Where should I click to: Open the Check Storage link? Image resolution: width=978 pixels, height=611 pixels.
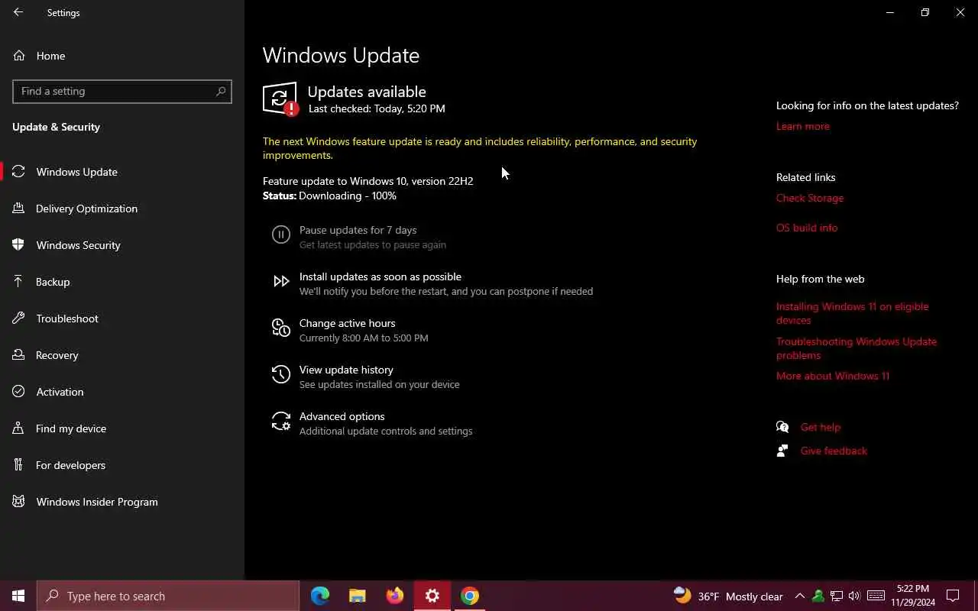[x=810, y=198]
